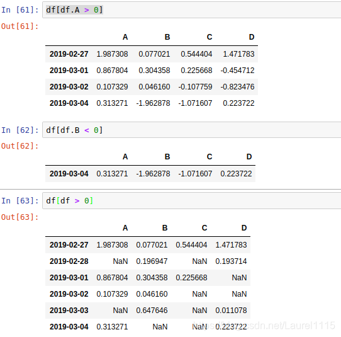The height and width of the screenshot is (337, 341).
Task: Click 1.987308 in the Out[61] table
Action: click(x=112, y=54)
